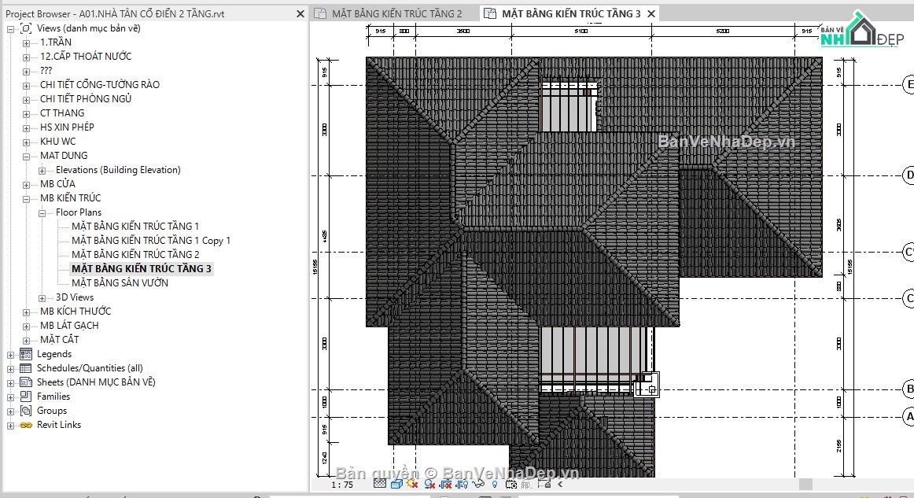Select the Revit Links item
The width and height of the screenshot is (914, 498).
coord(58,424)
